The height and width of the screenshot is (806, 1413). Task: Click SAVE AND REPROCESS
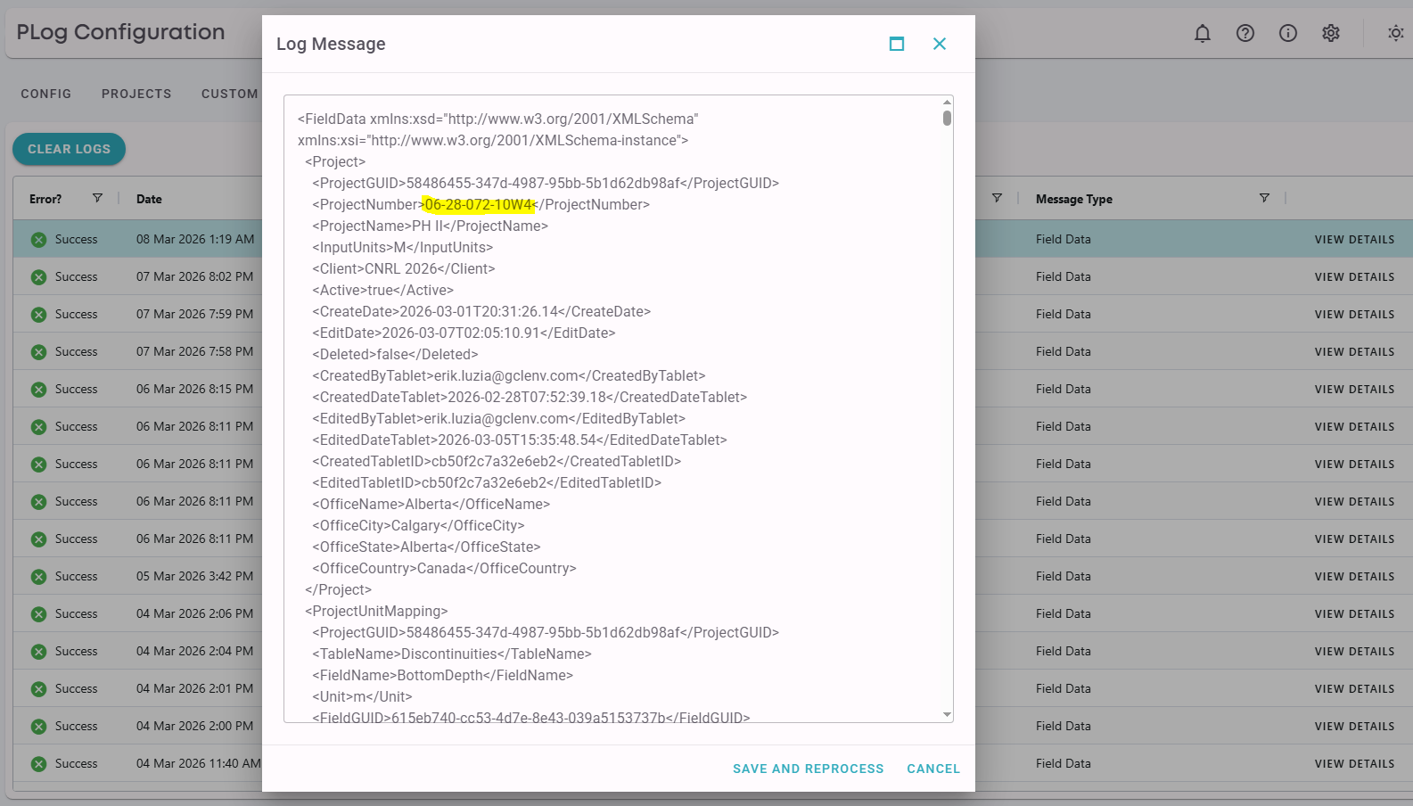(808, 769)
